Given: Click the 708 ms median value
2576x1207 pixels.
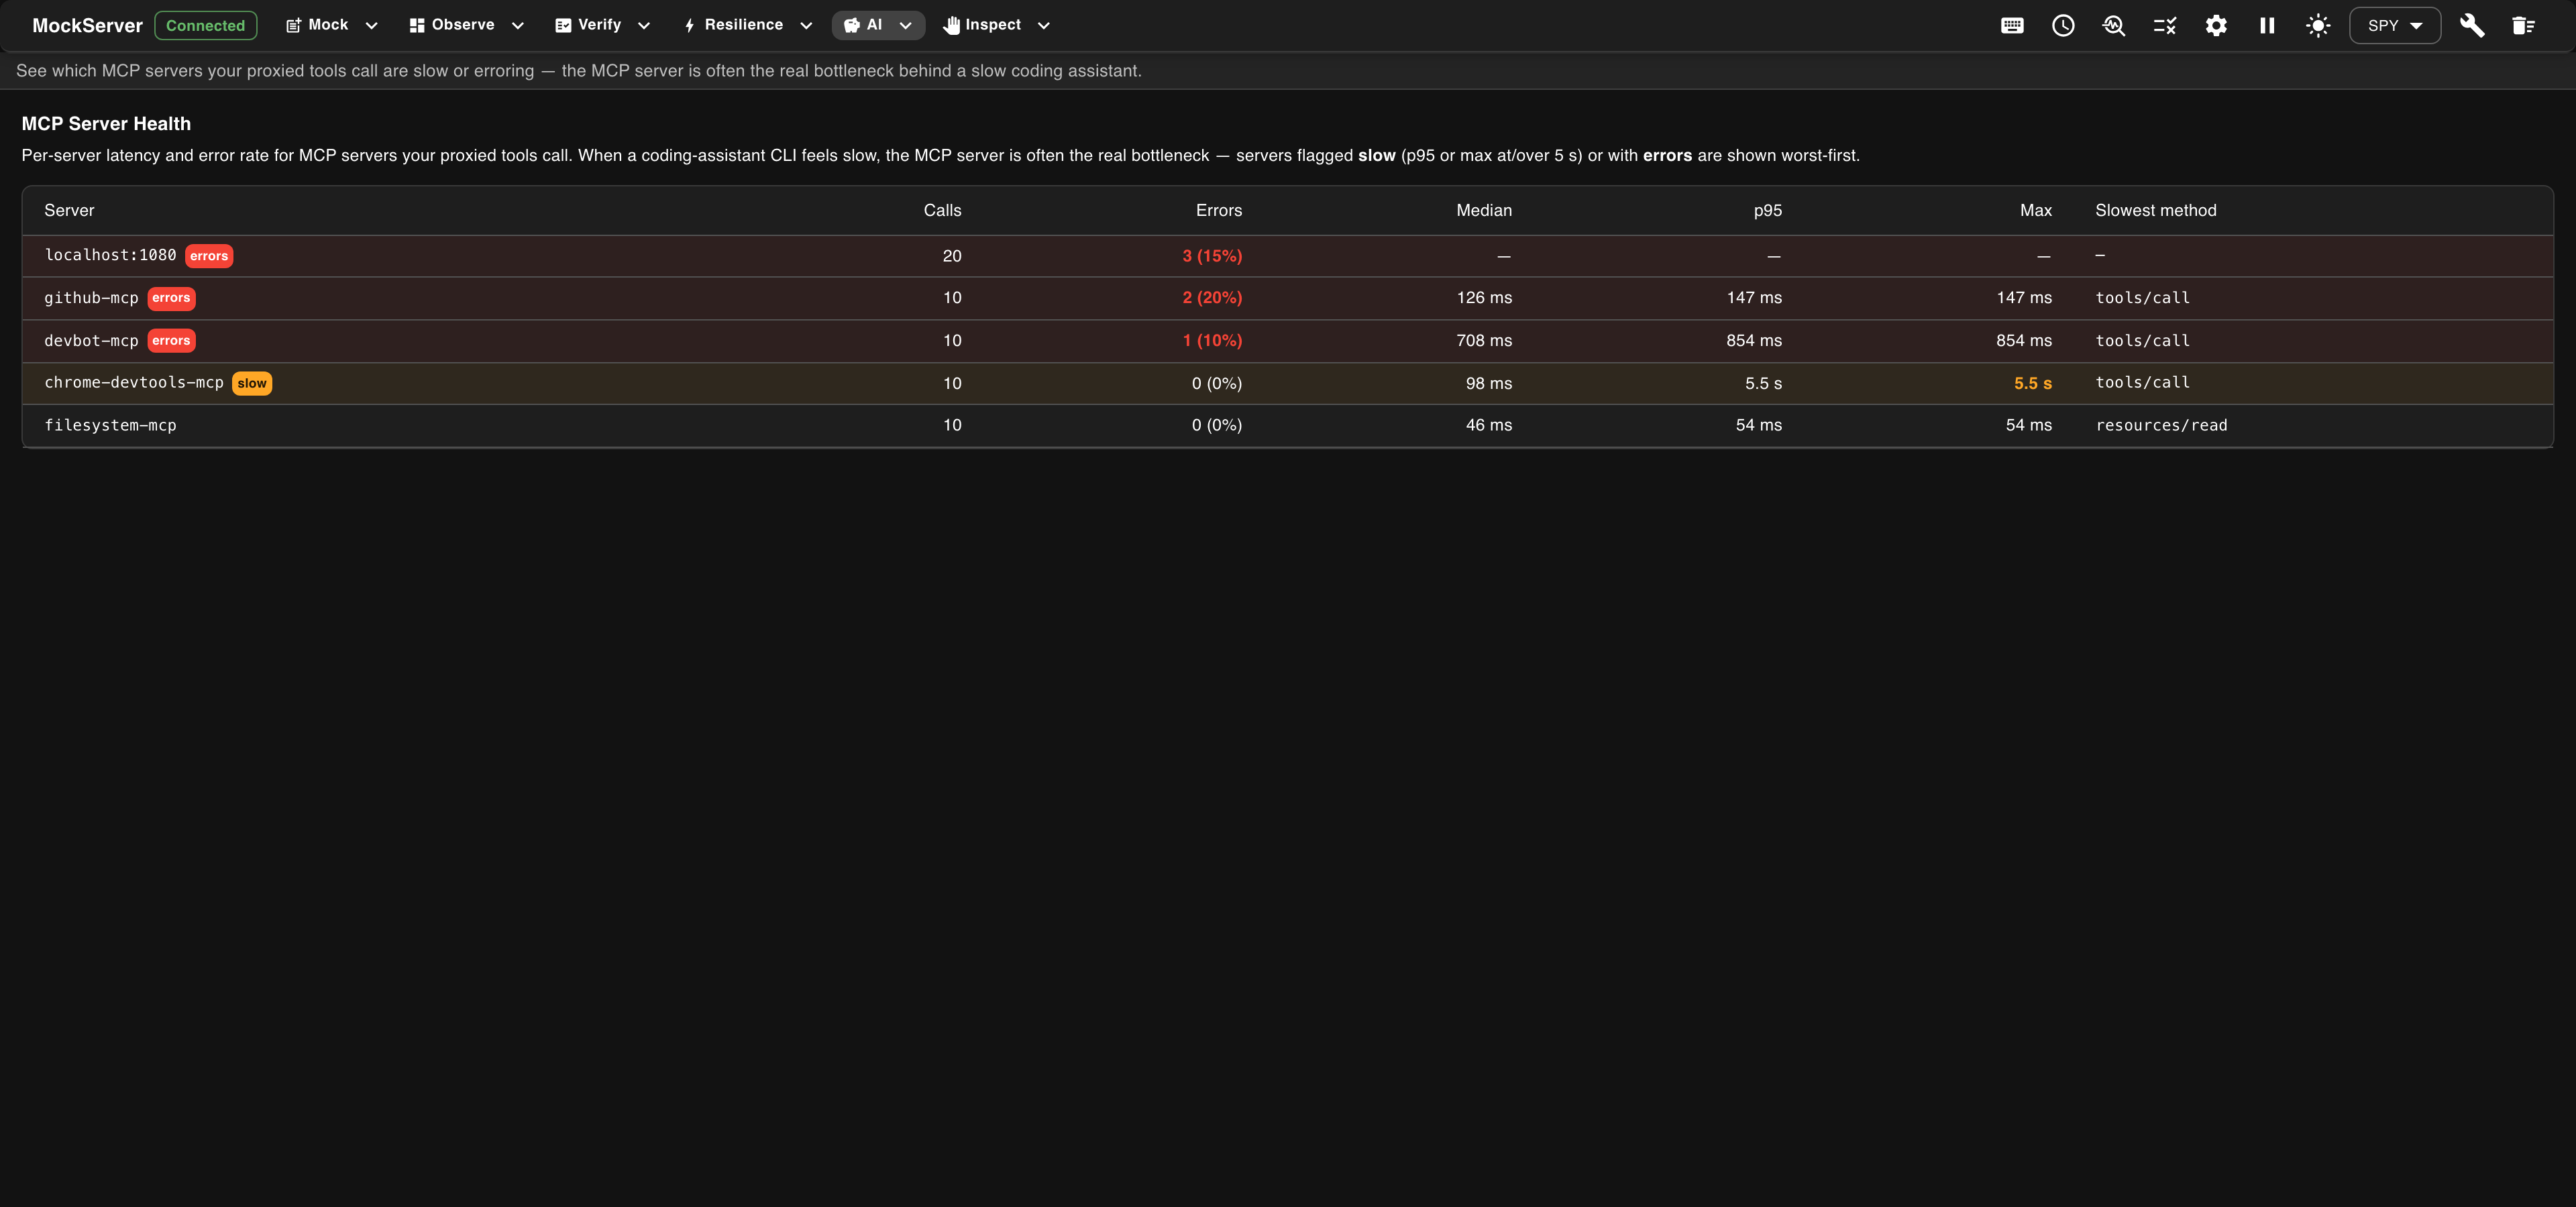Looking at the screenshot, I should point(1484,341).
